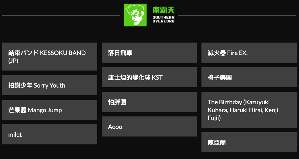
Task: Click the 怕胖團 band card
Action: pos(149,102)
